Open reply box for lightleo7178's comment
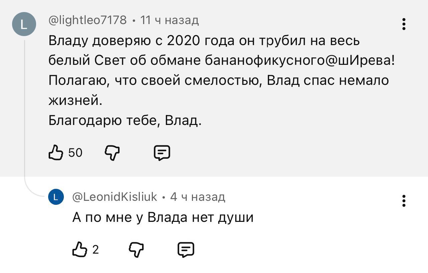The image size is (428, 273). pos(162,153)
